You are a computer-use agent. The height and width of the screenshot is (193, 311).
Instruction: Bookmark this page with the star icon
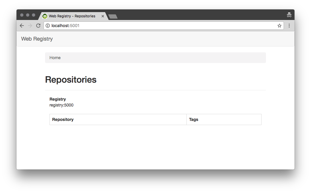pos(279,26)
